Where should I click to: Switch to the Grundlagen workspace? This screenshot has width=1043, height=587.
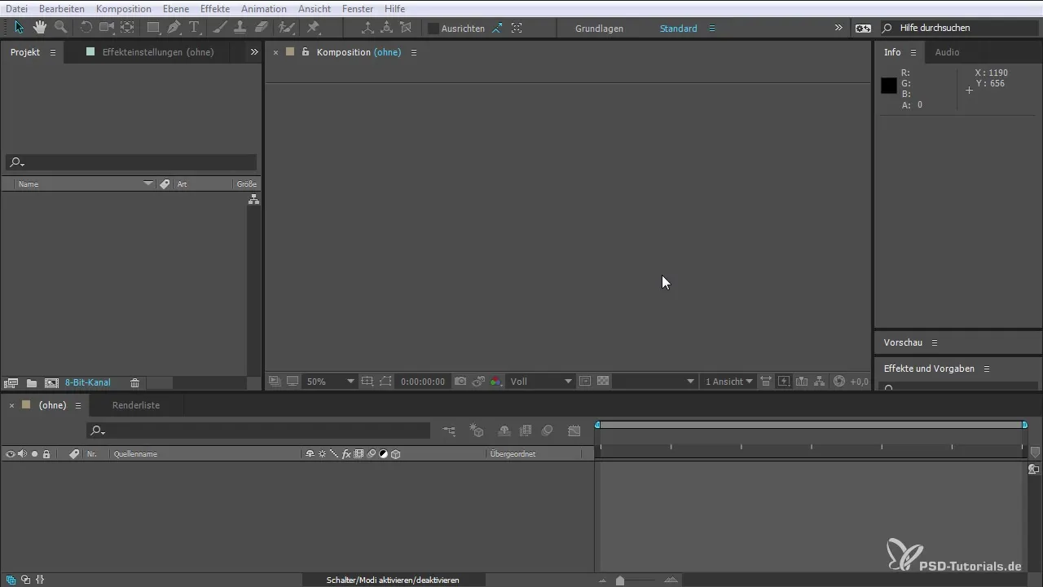pyautogui.click(x=599, y=29)
